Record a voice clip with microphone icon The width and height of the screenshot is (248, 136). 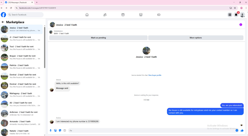point(51,130)
